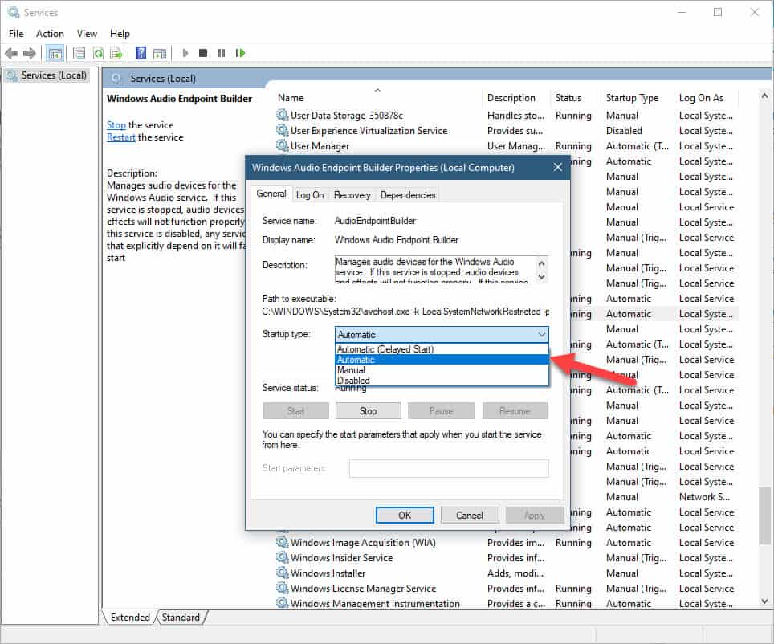Viewport: 774px width, 644px height.
Task: Refresh the services list using the toolbar icon
Action: tap(97, 53)
